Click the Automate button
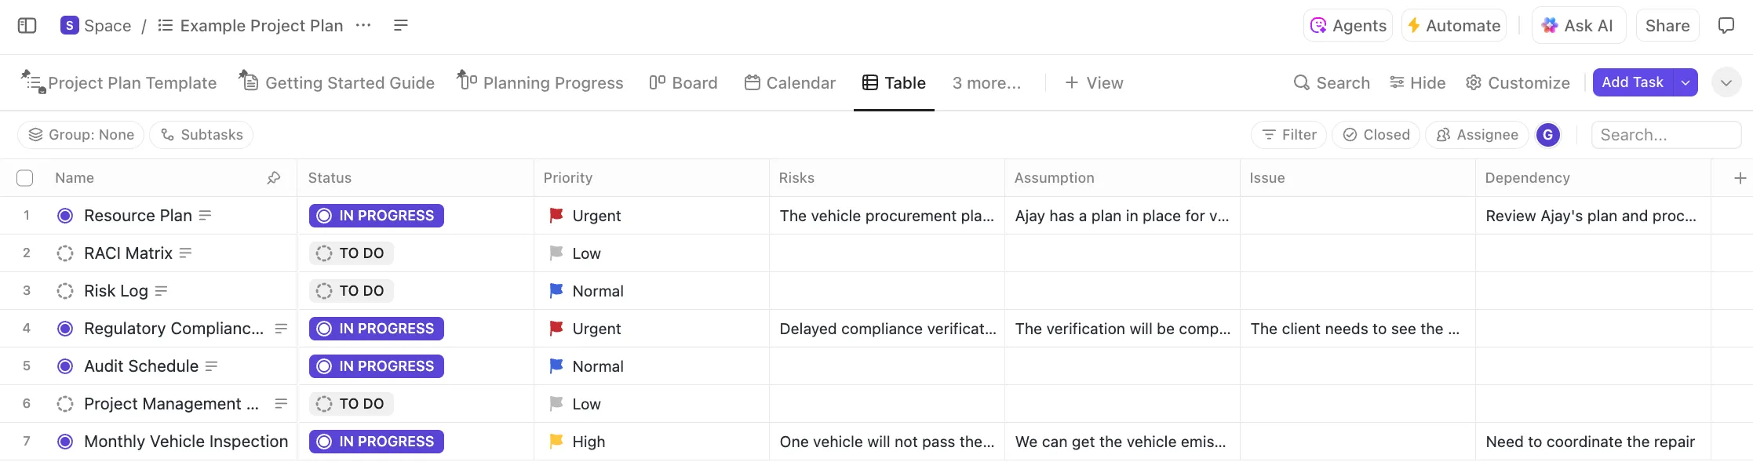Viewport: 1753px width, 462px height. [1453, 25]
